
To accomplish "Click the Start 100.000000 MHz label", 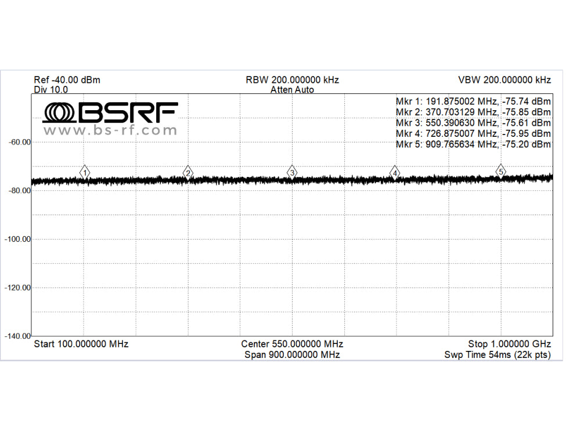I will pyautogui.click(x=81, y=344).
